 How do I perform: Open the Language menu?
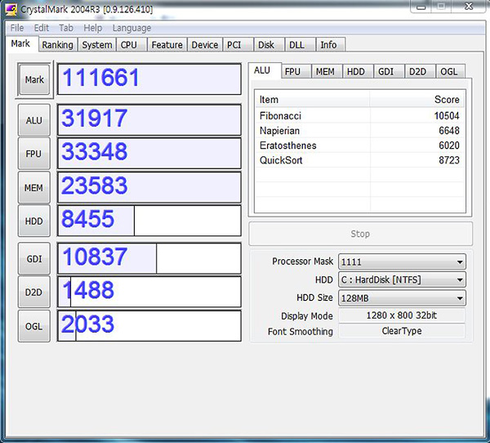[131, 28]
